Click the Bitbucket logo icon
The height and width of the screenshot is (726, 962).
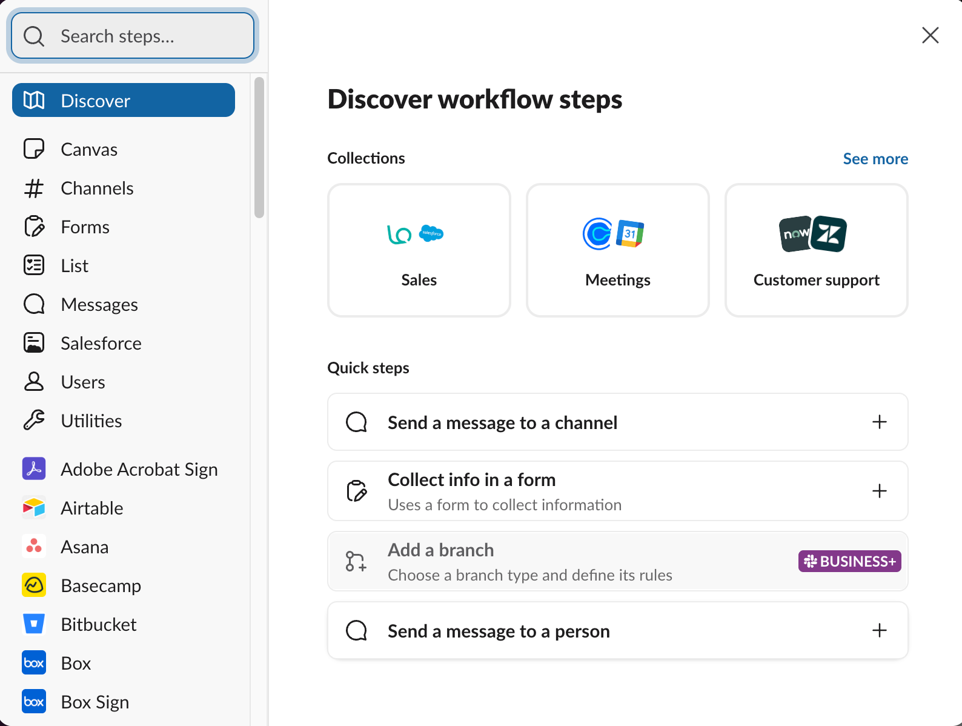[34, 624]
